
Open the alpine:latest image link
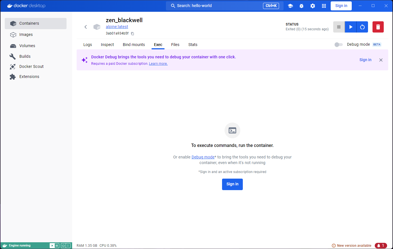pyautogui.click(x=117, y=27)
